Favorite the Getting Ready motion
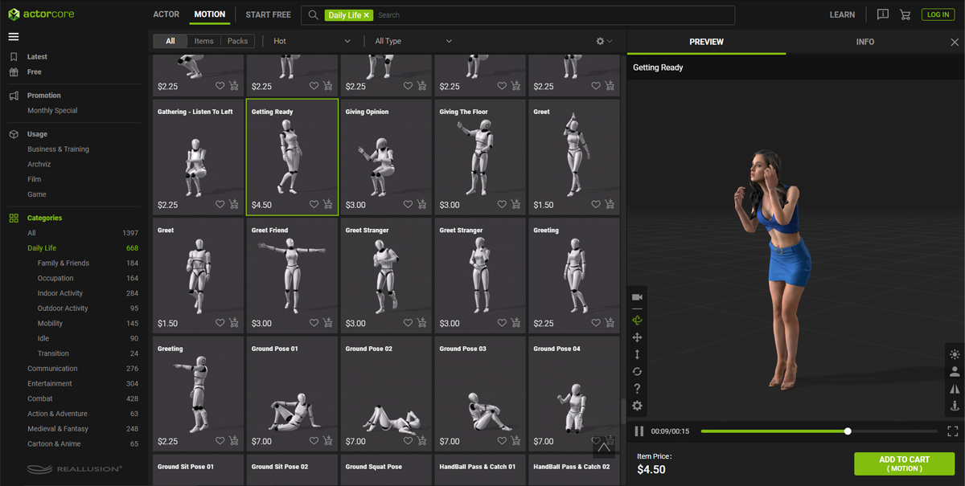The width and height of the screenshot is (965, 486). (314, 205)
